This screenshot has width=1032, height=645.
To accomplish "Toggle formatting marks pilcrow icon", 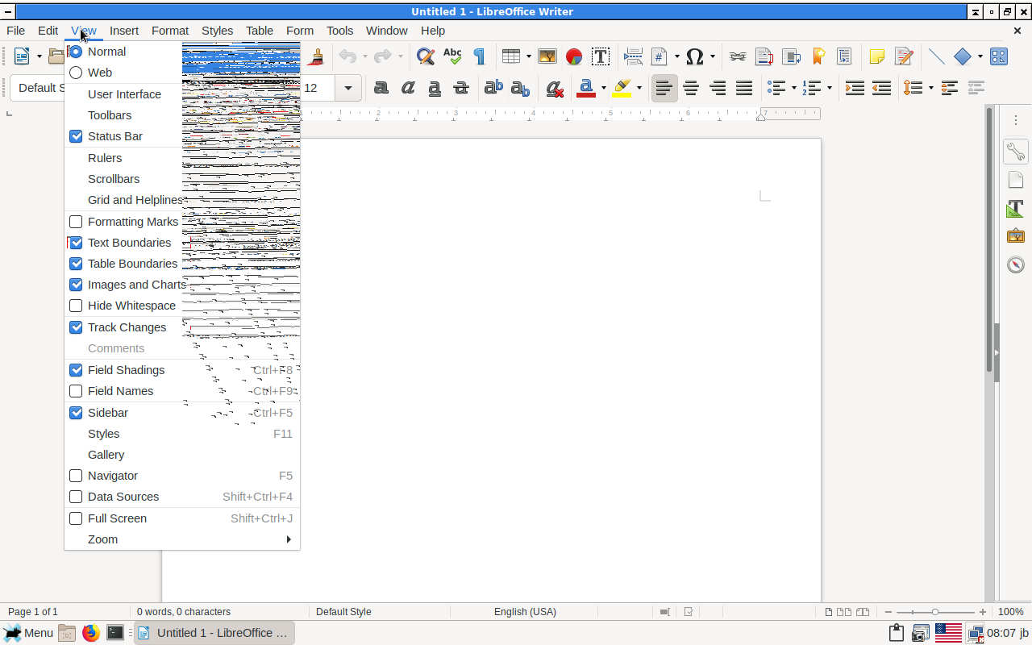I will (479, 56).
